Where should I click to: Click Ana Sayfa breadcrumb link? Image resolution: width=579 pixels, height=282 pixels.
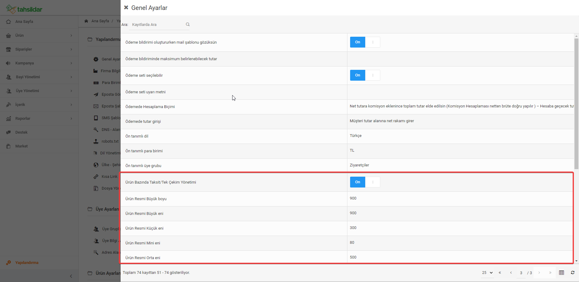pos(100,21)
